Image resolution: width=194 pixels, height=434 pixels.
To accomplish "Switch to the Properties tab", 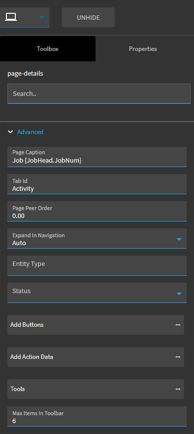I will tap(143, 49).
